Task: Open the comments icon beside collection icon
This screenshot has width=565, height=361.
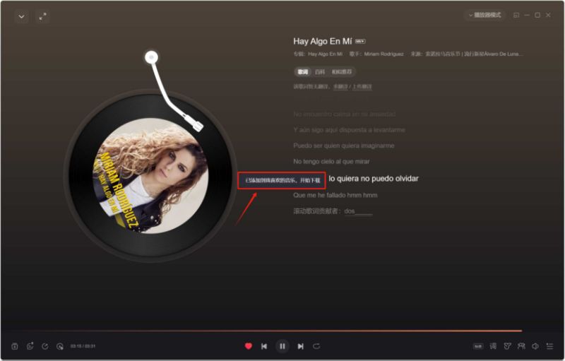Action: tap(30, 346)
